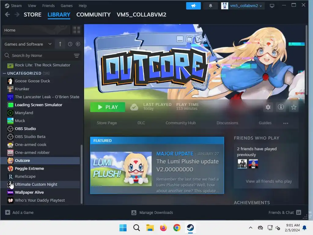The image size is (313, 235).
Task: Click the magnifier icon in library search
Action: [7, 55]
